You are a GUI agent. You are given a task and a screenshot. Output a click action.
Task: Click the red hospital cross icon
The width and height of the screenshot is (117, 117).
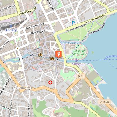click(x=50, y=82)
